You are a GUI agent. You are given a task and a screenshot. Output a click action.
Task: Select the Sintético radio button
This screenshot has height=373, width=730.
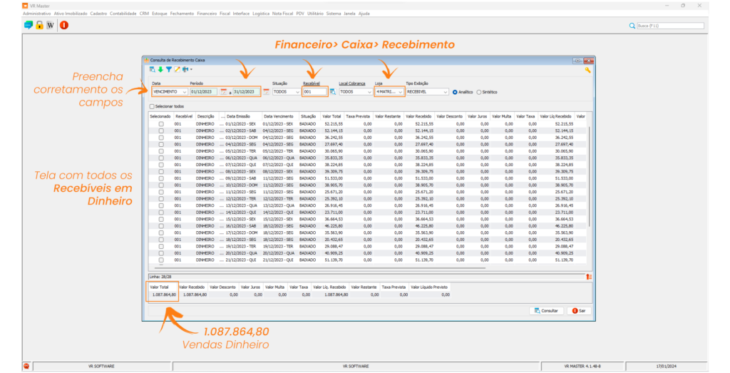[478, 92]
